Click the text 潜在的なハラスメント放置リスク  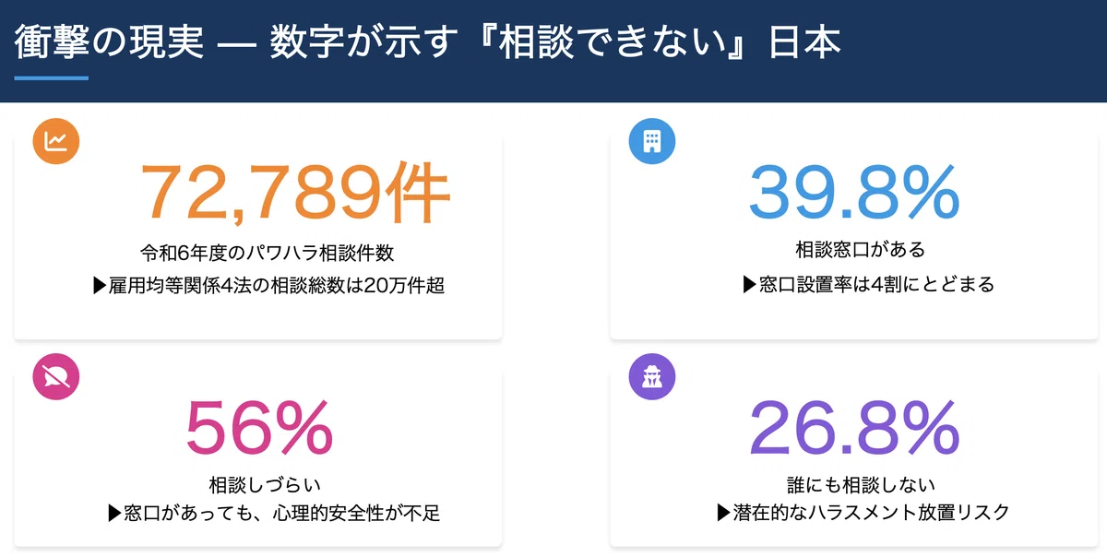point(863,513)
